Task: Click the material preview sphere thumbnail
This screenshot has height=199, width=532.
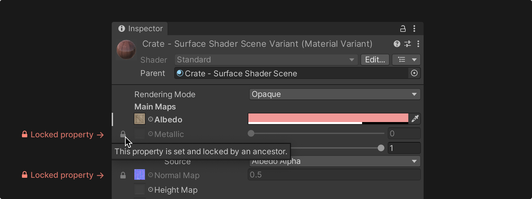Action: click(126, 50)
